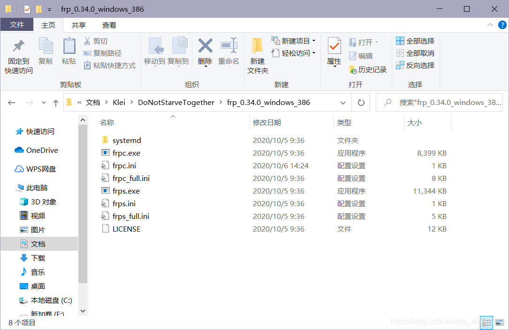Click Select none (全部取消)

click(x=415, y=53)
